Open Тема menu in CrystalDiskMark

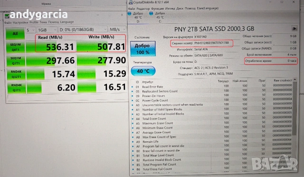43,22
